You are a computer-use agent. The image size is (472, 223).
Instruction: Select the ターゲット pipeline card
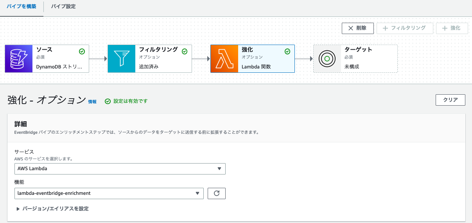point(355,59)
